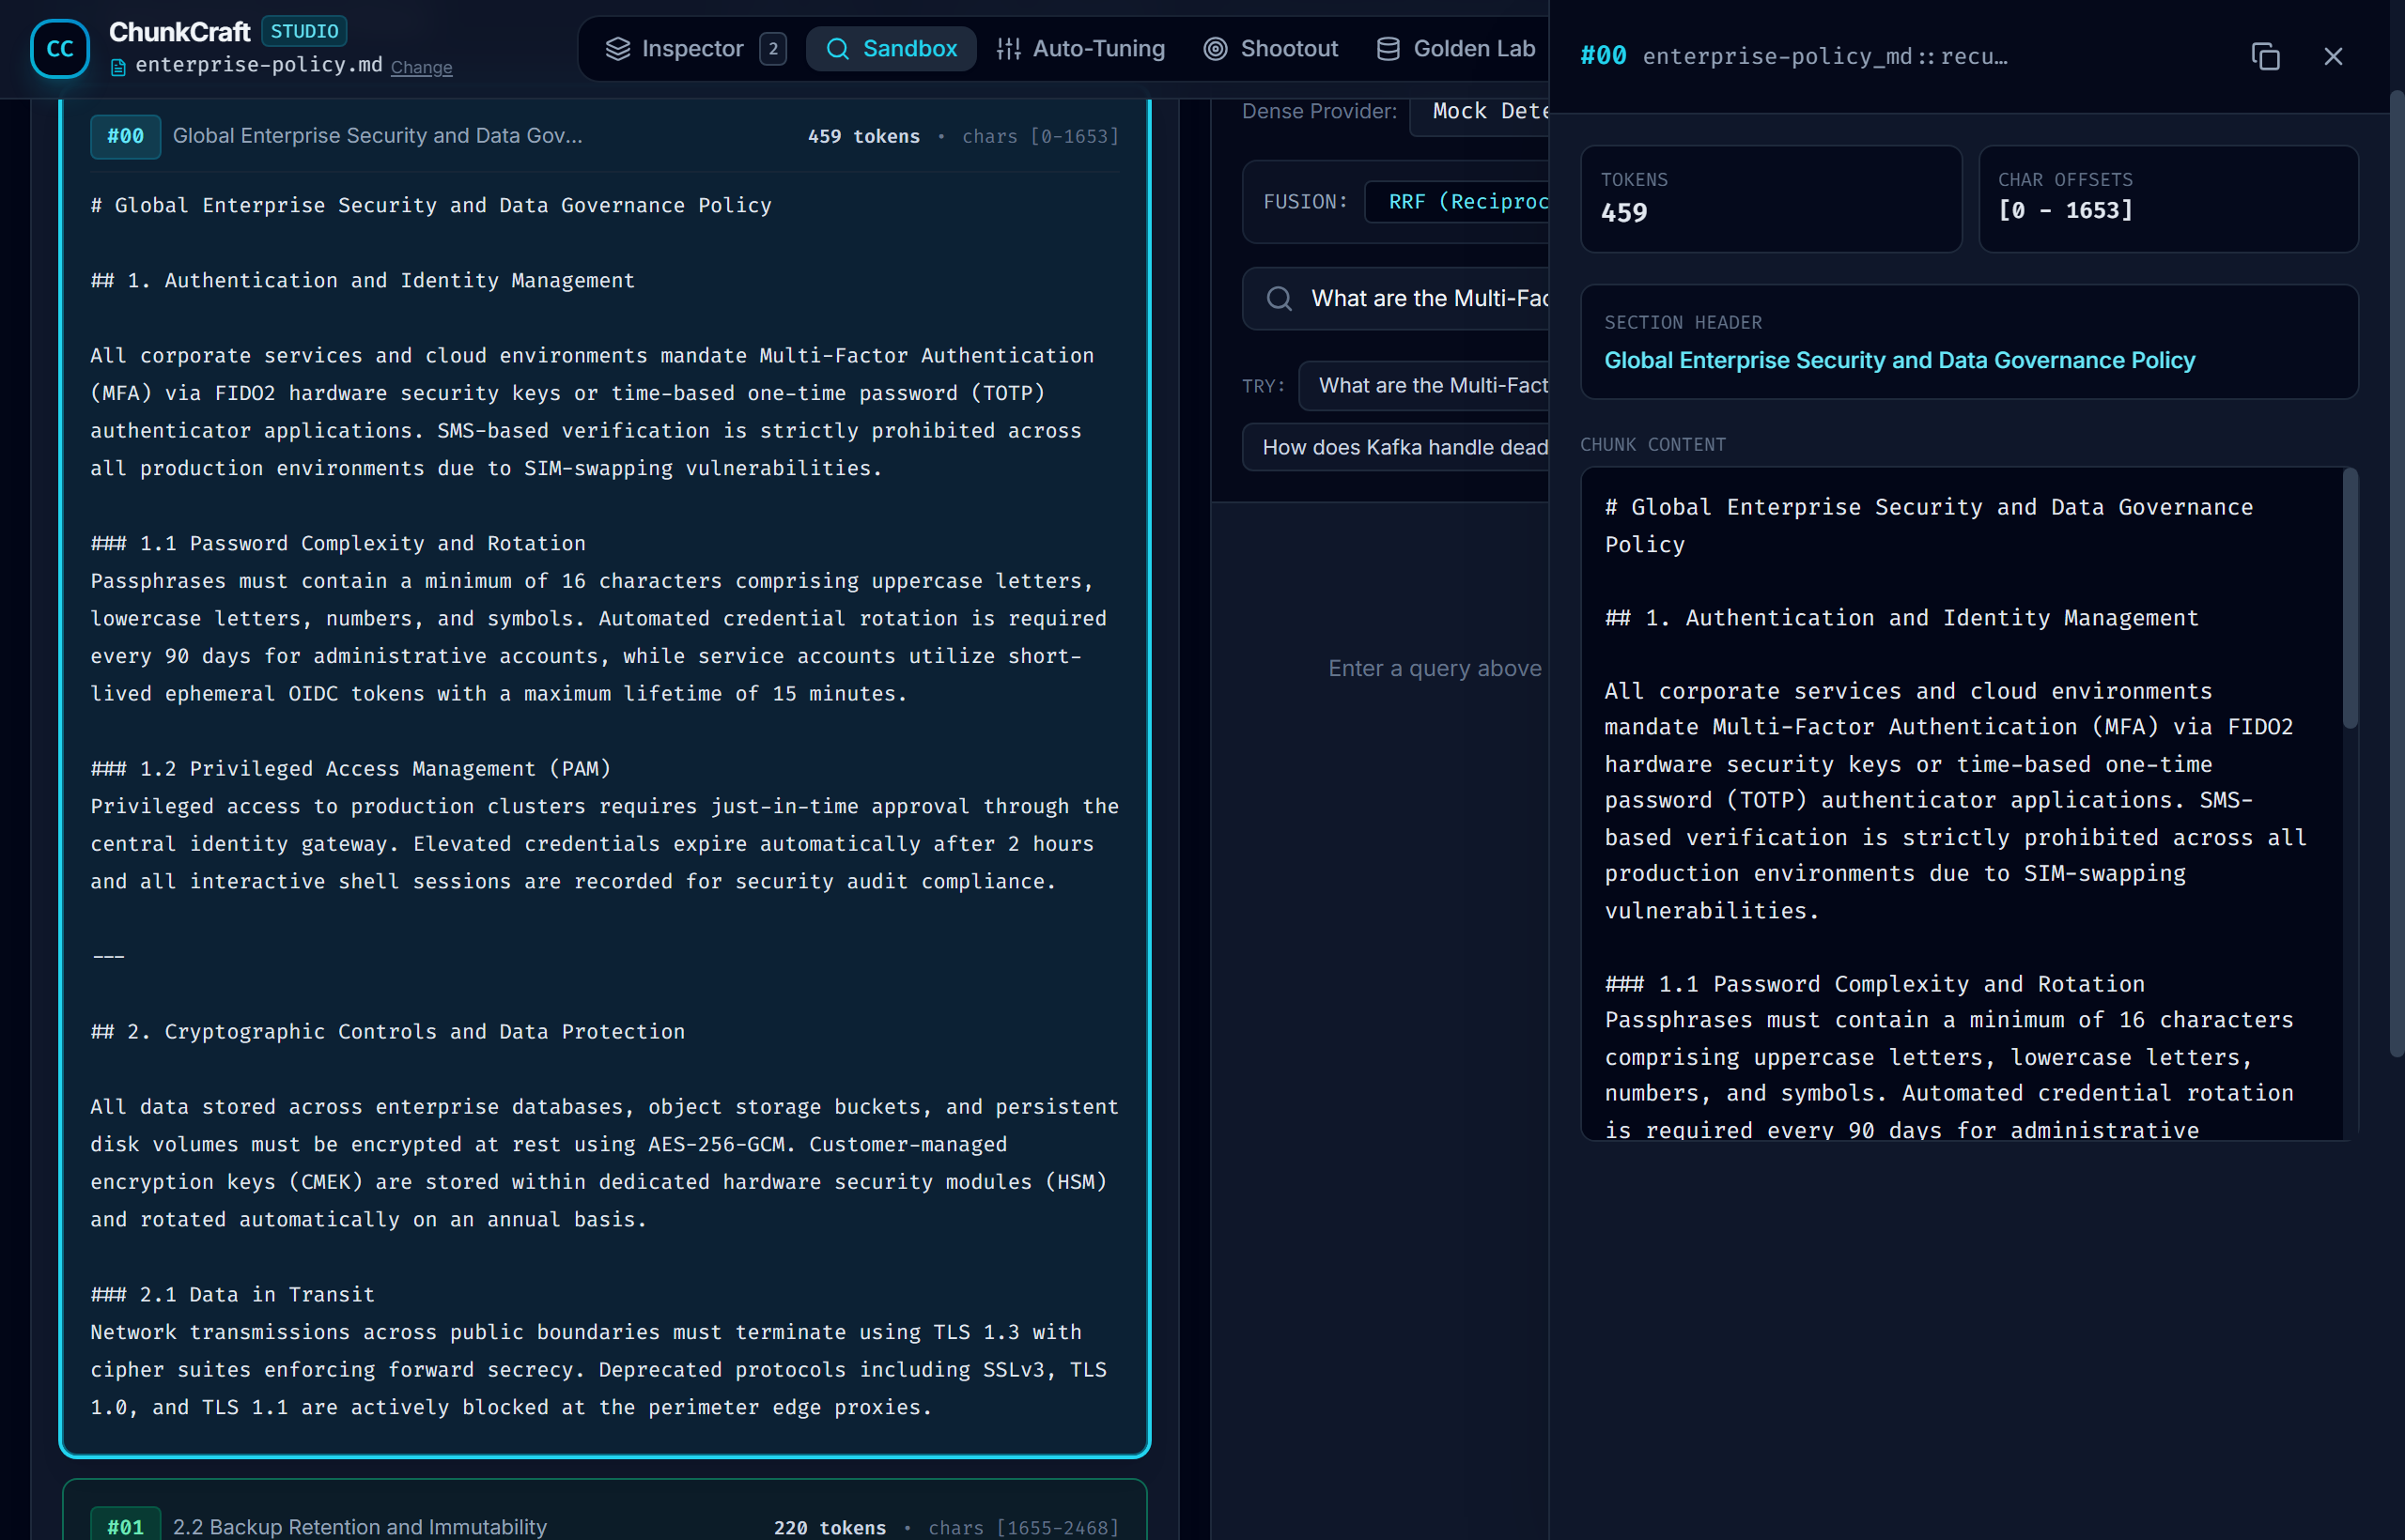Screen dimensions: 2405x1540
Task: Copy chunk content with the copy icon
Action: (2266, 56)
